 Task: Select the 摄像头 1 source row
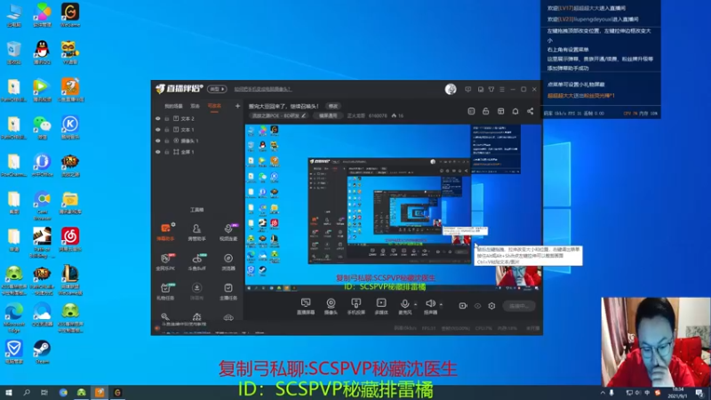[x=197, y=140]
